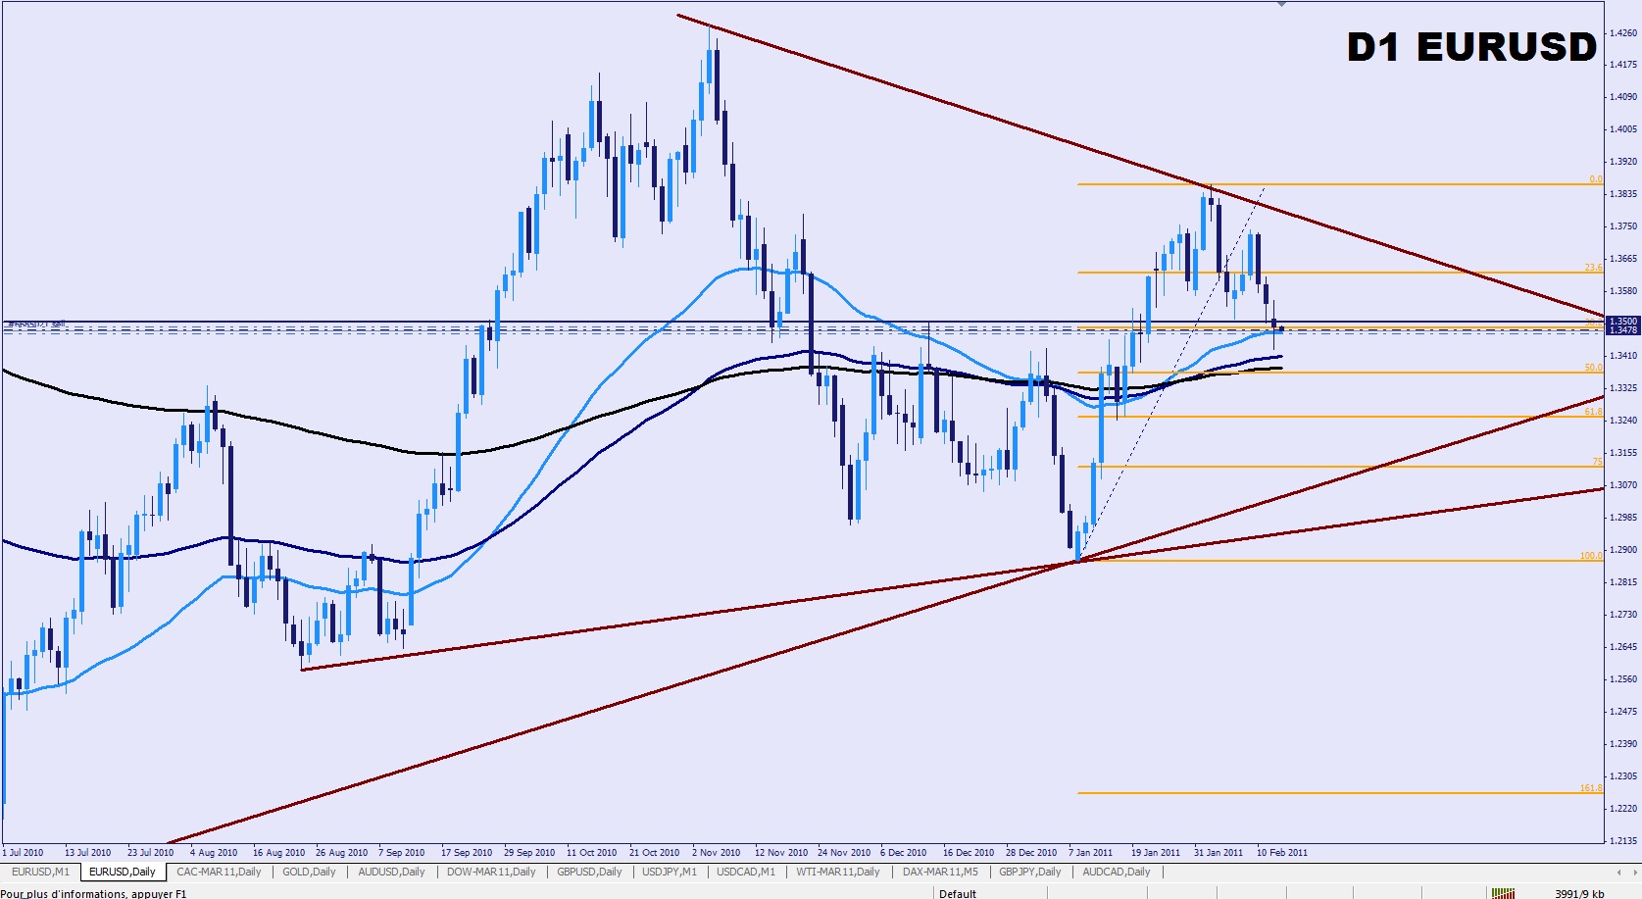
Task: Switch to the EURUSD,M1 chart tab
Action: point(40,872)
